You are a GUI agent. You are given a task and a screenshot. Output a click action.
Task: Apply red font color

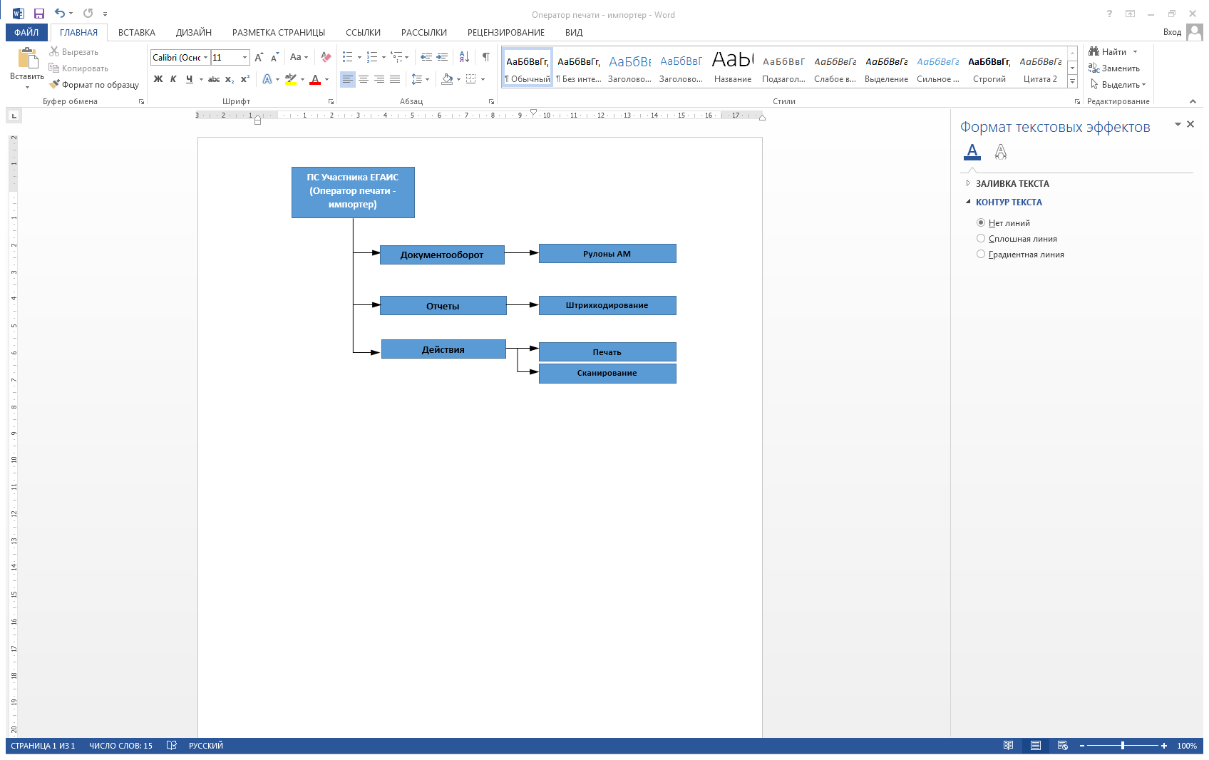(315, 79)
